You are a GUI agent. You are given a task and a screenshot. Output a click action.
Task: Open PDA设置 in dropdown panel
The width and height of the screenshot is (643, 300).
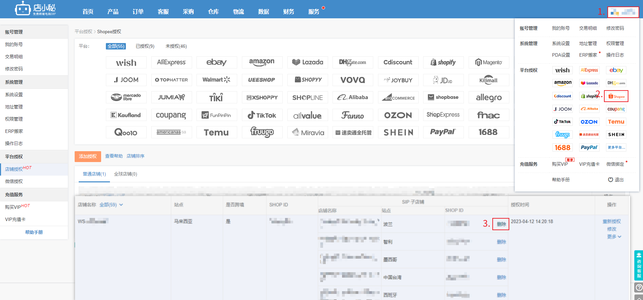tap(561, 55)
